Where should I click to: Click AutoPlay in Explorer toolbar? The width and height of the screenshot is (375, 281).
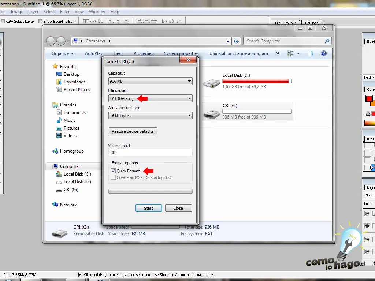click(94, 53)
